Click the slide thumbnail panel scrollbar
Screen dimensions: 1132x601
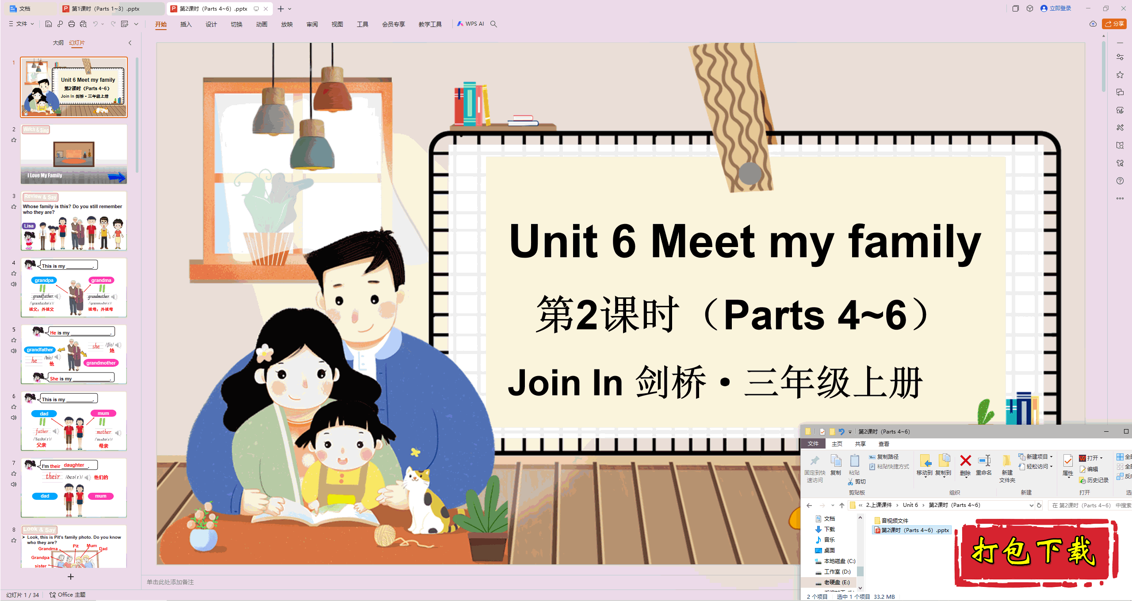point(137,115)
